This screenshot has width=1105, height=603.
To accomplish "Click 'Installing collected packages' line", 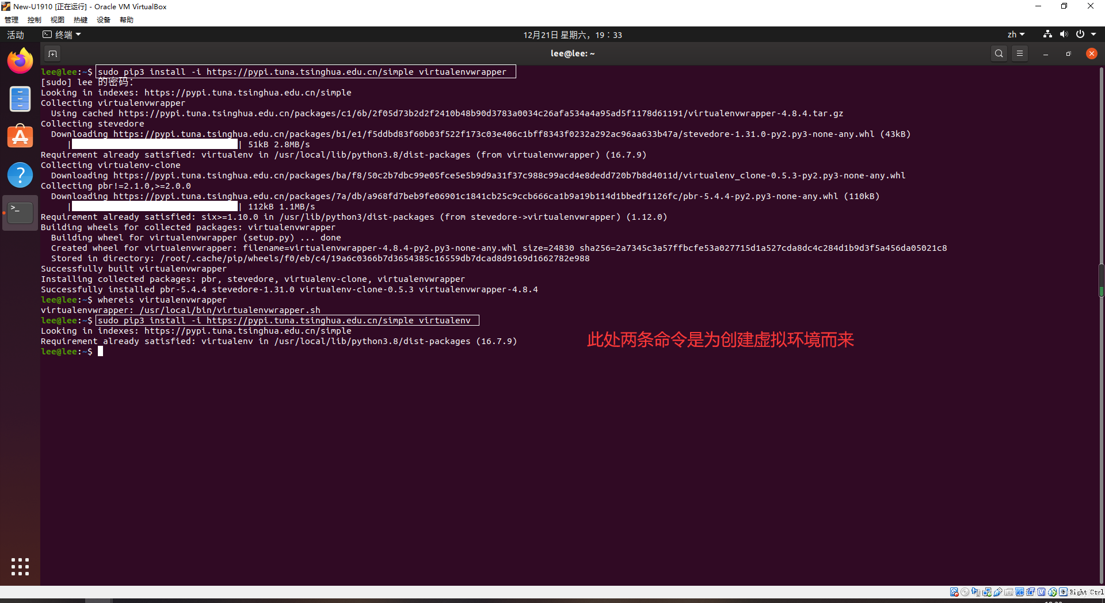I will point(253,279).
